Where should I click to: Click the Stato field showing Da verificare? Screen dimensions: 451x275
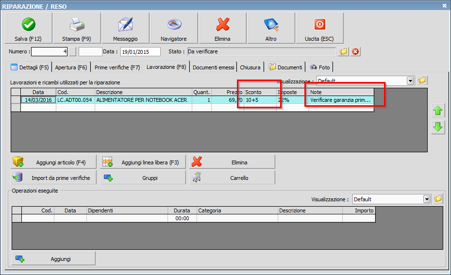[x=262, y=52]
